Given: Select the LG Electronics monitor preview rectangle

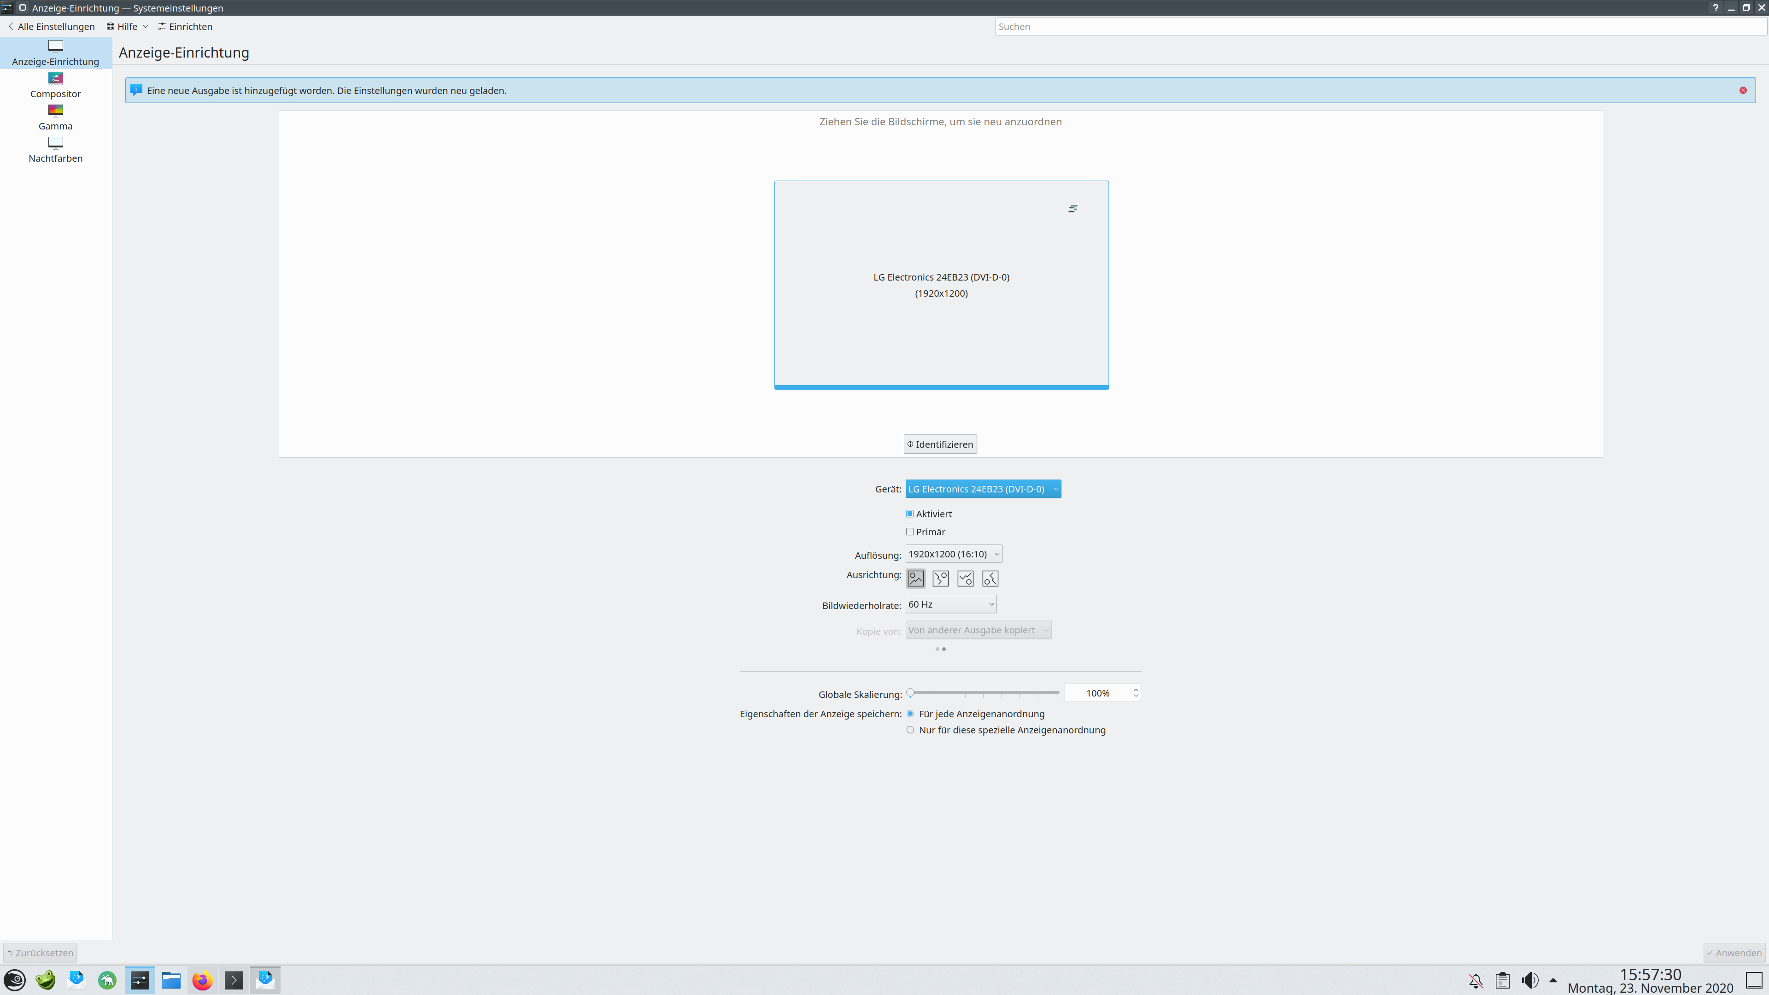Looking at the screenshot, I should click(942, 285).
